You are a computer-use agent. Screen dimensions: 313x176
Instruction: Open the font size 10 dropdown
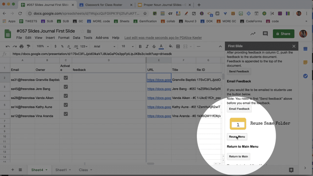(127, 46)
